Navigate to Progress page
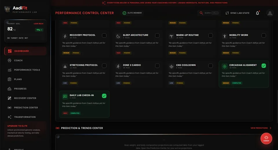Screen dimensions: 278x150 [x=25, y=89]
